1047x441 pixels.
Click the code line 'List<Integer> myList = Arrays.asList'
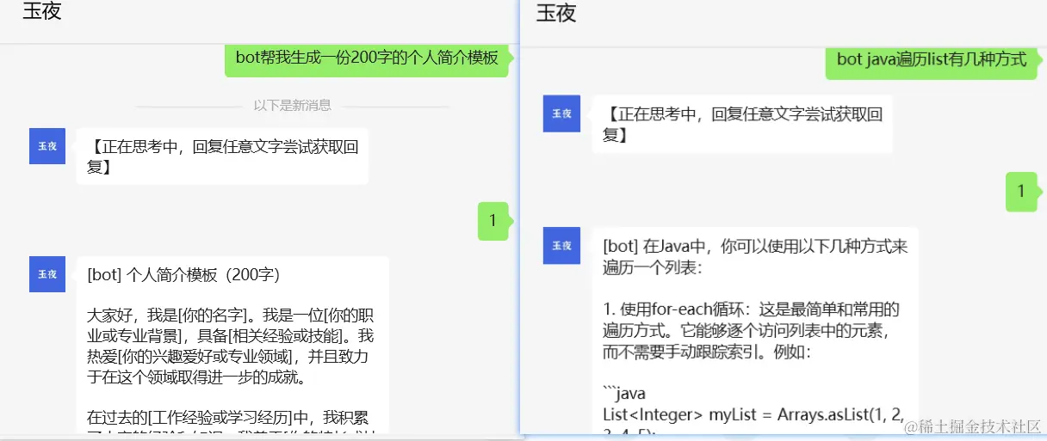[753, 415]
